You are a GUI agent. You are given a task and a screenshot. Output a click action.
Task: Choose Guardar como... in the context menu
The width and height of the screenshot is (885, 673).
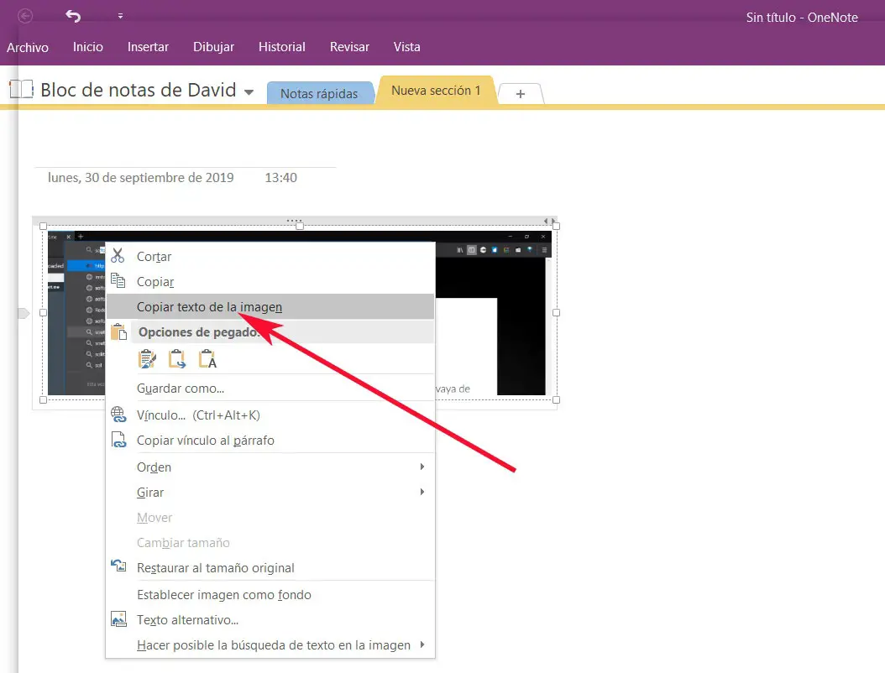[x=270, y=389]
